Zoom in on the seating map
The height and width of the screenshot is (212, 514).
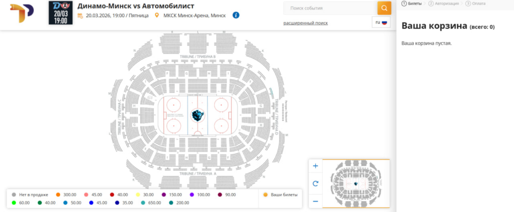(315, 166)
